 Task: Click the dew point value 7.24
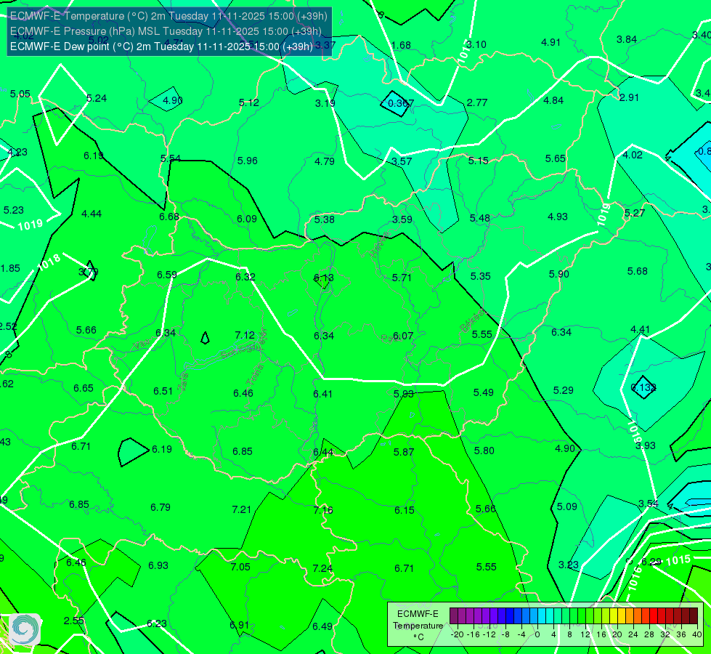322,568
